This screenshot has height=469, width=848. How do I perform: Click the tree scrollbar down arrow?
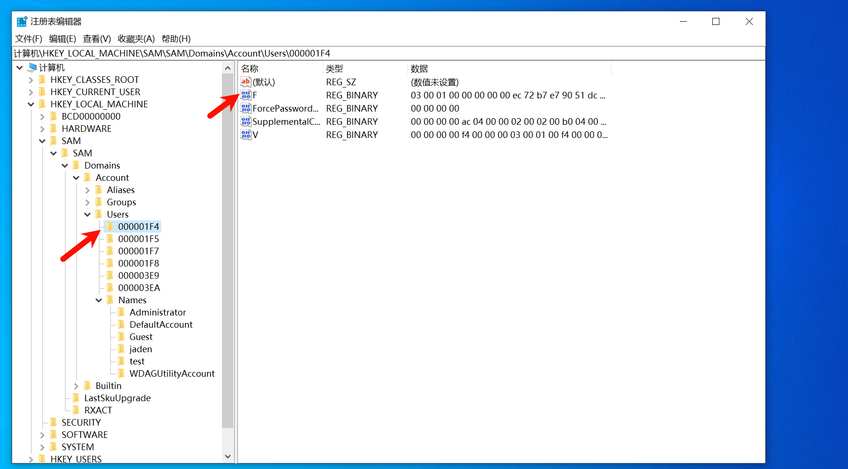228,456
